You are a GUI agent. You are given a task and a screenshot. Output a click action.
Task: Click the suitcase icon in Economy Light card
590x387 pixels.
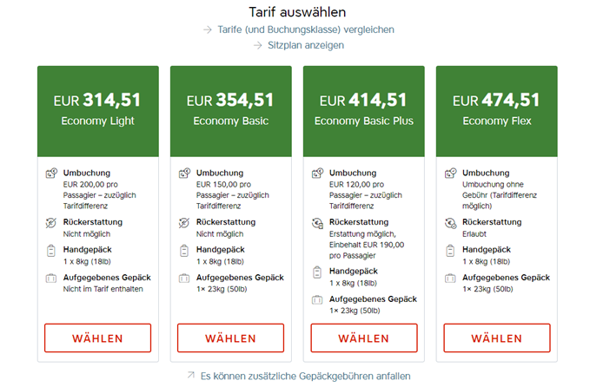pos(51,279)
